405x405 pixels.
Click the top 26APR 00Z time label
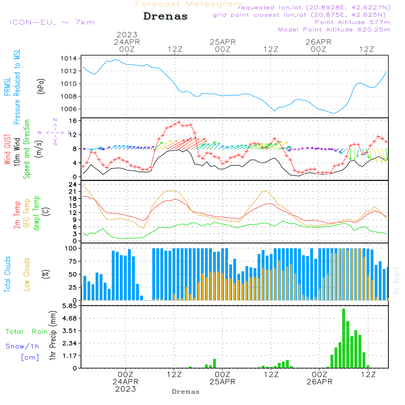[318, 45]
